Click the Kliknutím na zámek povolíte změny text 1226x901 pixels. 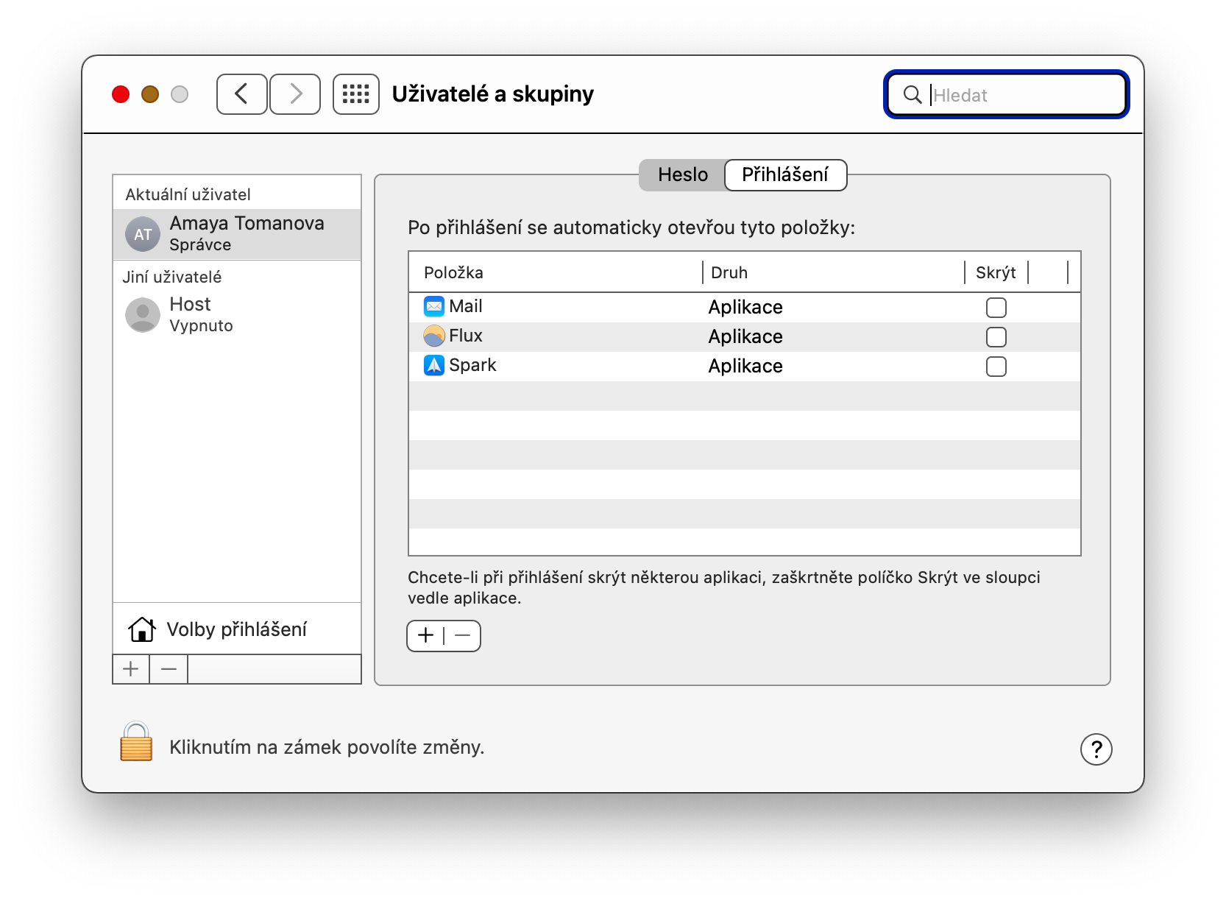click(327, 747)
